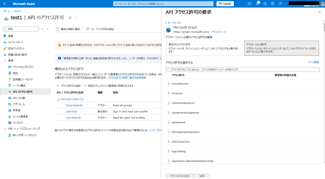Close the API アクセス許可の要求 panel
The image size is (325, 179).
[320, 12]
